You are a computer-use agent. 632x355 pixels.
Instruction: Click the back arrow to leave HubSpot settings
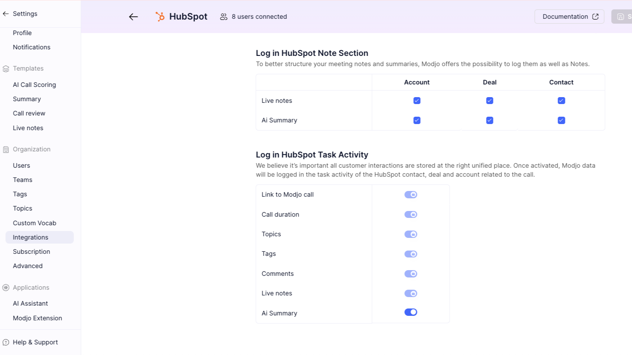[133, 17]
